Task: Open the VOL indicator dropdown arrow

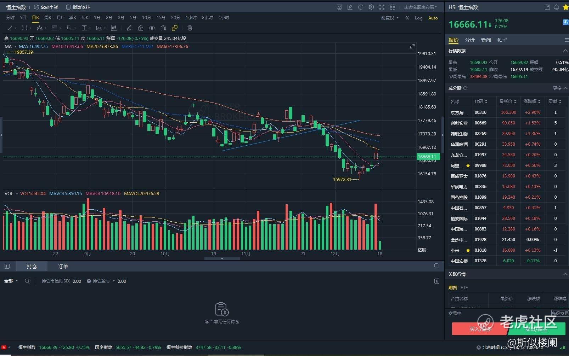Action: click(17, 194)
